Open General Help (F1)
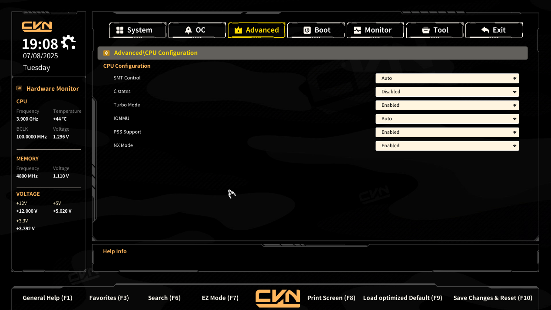Viewport: 551px width, 310px height. [x=47, y=298]
